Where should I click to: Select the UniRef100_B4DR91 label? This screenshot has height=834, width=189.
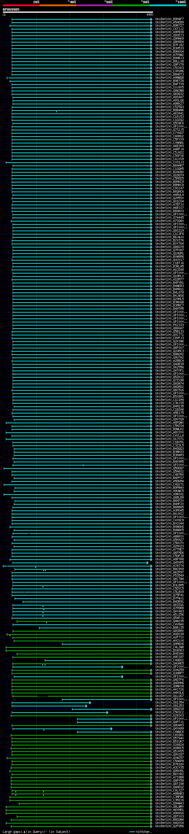coord(169,601)
